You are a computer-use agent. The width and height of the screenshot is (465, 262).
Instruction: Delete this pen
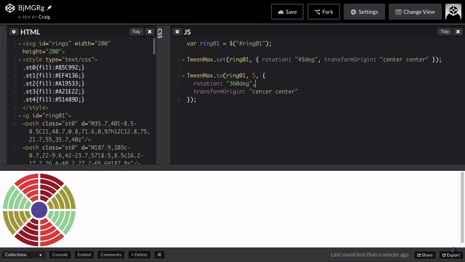(x=139, y=255)
